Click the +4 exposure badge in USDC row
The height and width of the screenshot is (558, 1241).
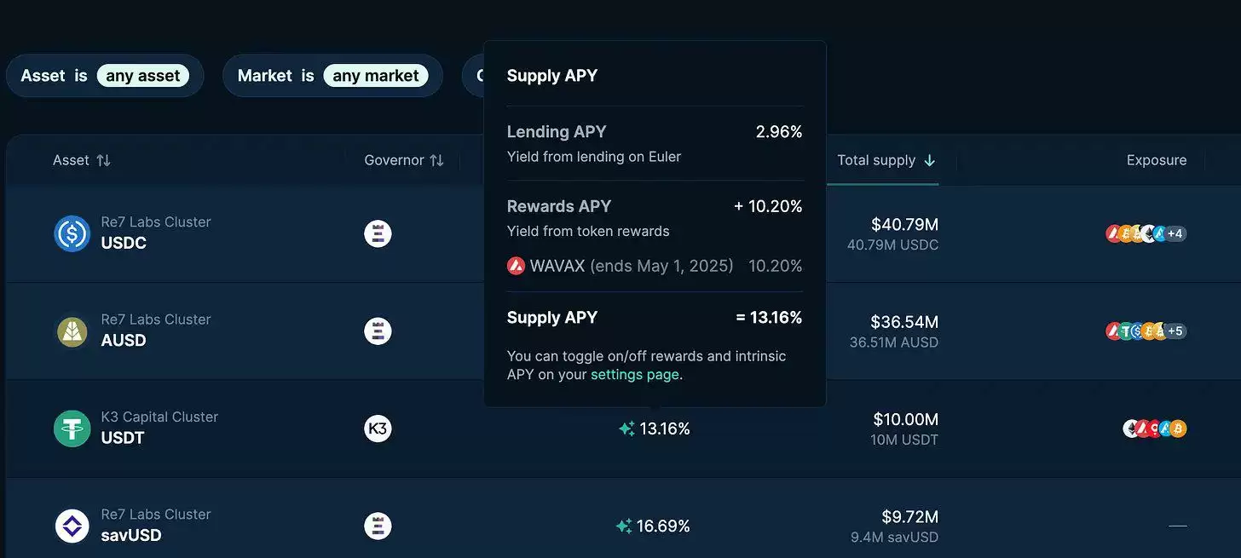coord(1175,233)
